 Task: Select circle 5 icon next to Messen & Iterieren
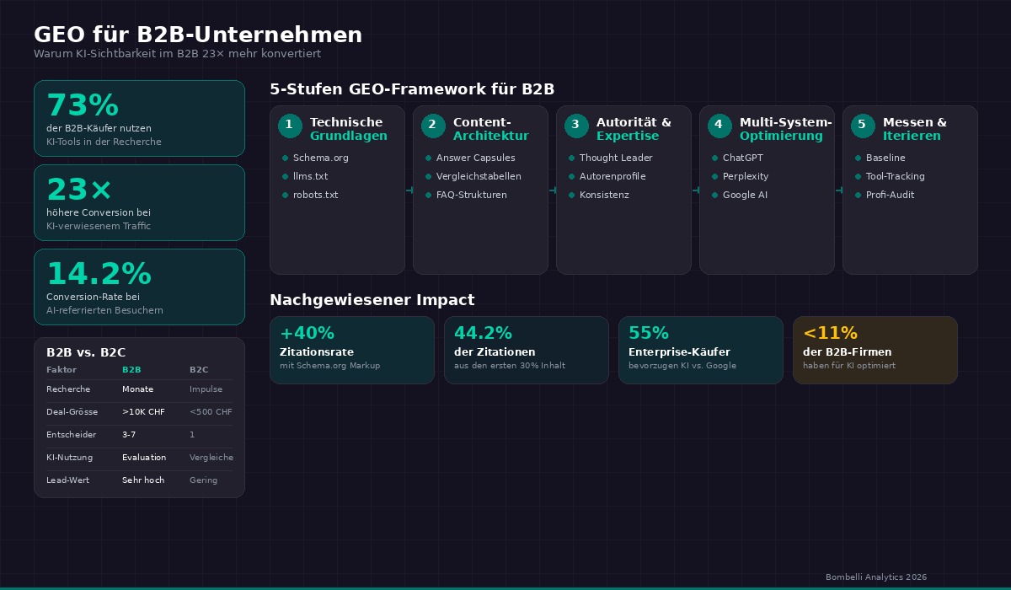coord(862,125)
